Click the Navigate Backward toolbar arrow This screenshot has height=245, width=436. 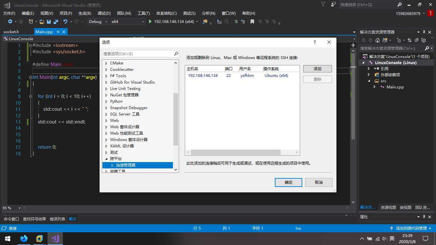[10, 22]
